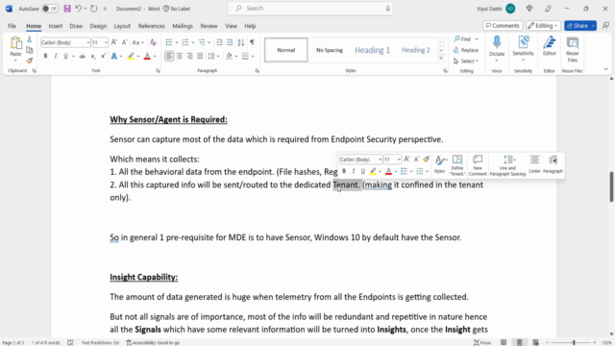
Task: Apply strikethrough formatting in ribbon
Action: tap(83, 57)
